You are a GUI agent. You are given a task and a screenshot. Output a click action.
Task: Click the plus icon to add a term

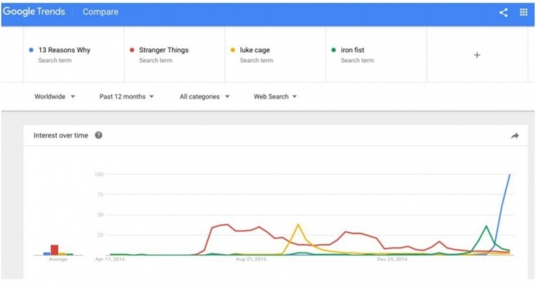477,55
